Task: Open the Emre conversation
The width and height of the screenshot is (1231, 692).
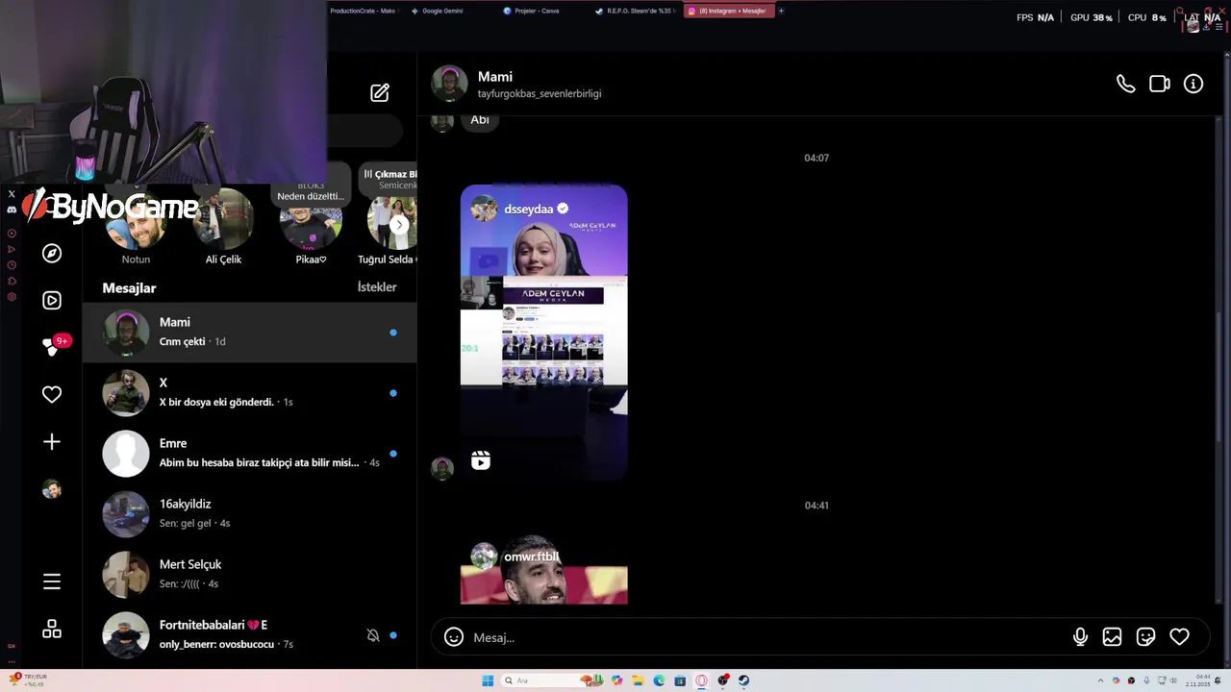Action: click(250, 454)
